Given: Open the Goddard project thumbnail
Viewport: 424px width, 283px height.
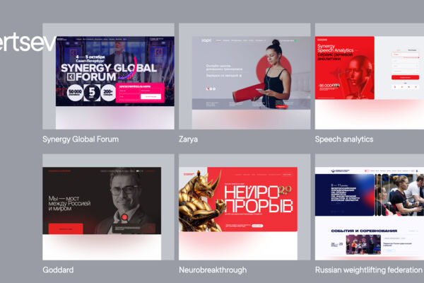Looking at the screenshot, I should tap(108, 207).
